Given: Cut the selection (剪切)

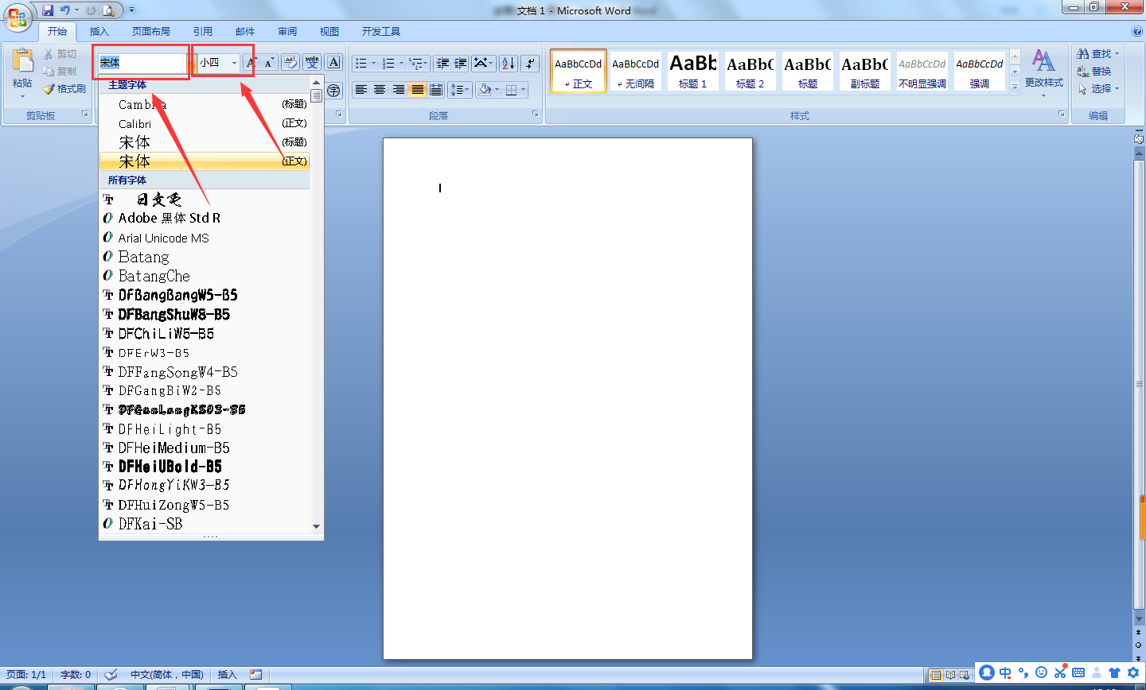Looking at the screenshot, I should [x=60, y=54].
